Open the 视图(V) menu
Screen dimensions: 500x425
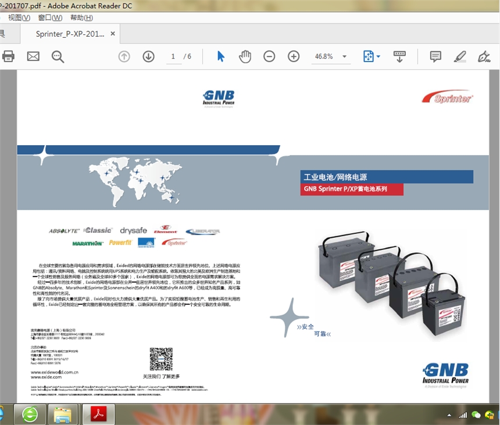point(19,18)
